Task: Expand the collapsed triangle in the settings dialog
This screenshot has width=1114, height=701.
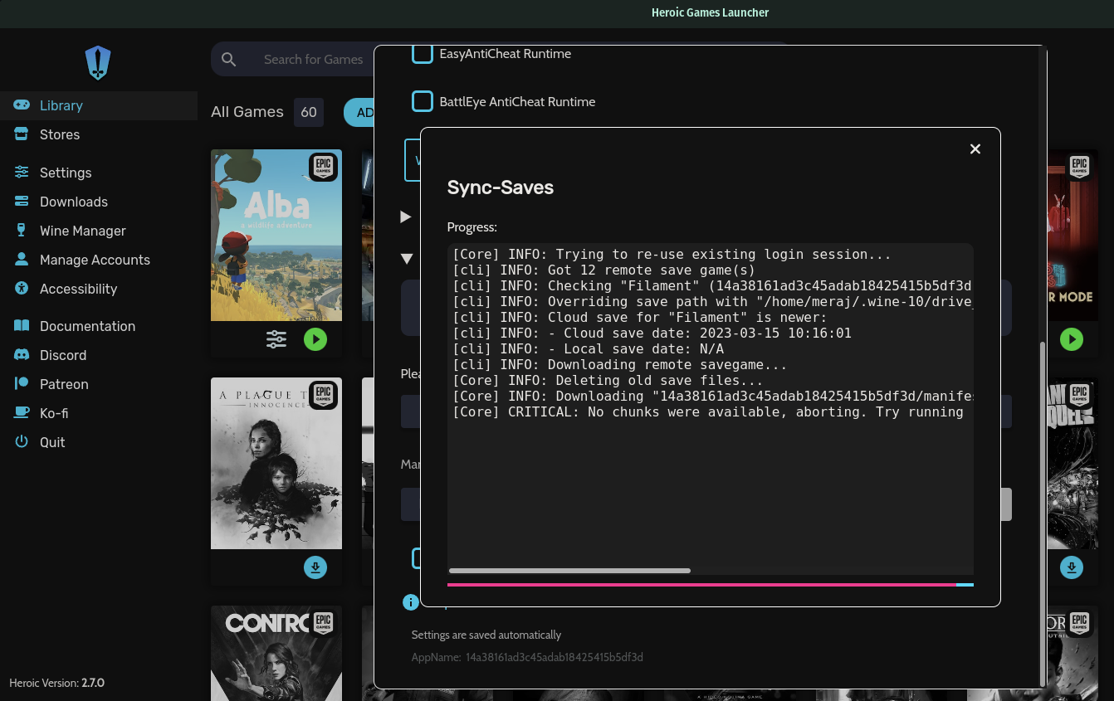Action: coord(406,217)
